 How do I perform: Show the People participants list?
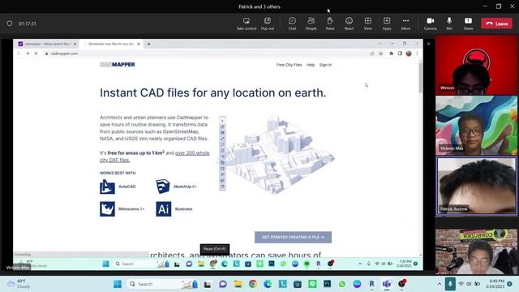click(x=311, y=24)
